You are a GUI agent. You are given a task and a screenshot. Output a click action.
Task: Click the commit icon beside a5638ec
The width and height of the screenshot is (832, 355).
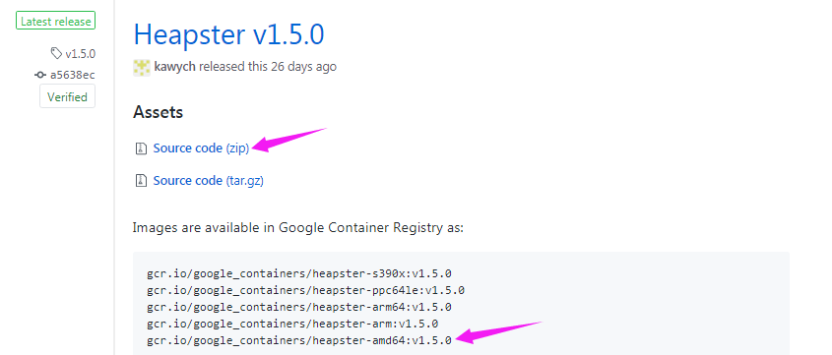click(40, 75)
